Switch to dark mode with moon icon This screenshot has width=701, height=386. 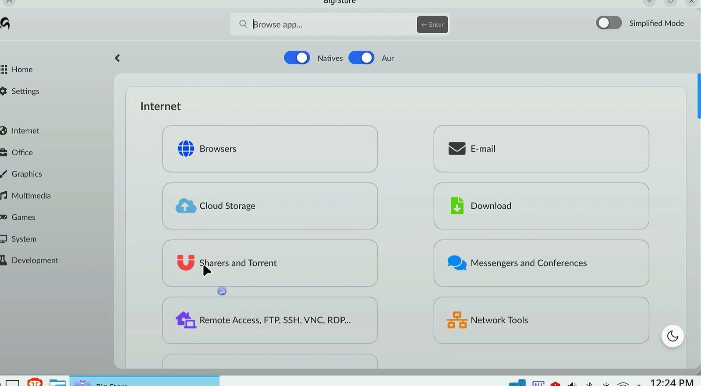(673, 336)
